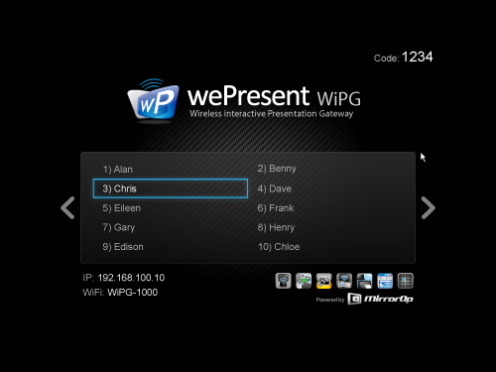Click the wireless multi-device sharing icon
Image resolution: width=496 pixels, height=372 pixels.
pos(344,281)
